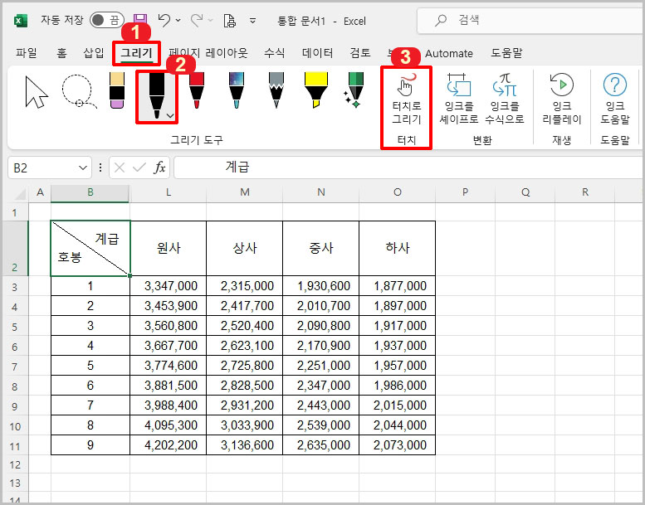This screenshot has width=645, height=505.
Task: Click the Excel app logo
Action: click(21, 21)
